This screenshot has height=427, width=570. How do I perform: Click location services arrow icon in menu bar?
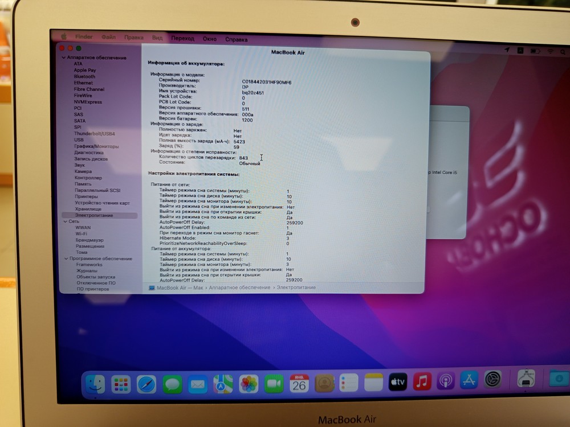click(x=507, y=50)
